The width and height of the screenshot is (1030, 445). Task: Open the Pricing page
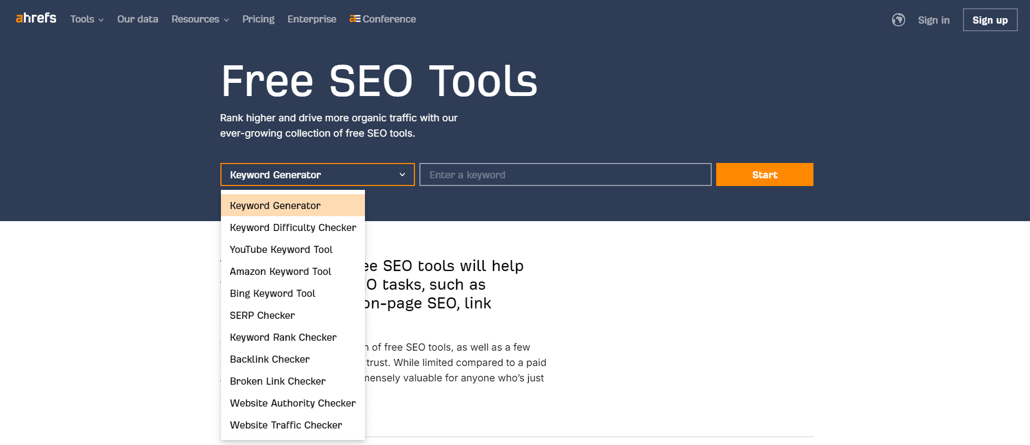tap(258, 19)
